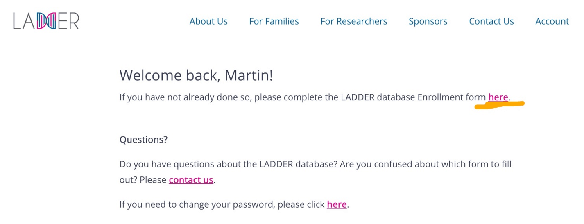Click the pink and blue DD emblem

click(46, 21)
